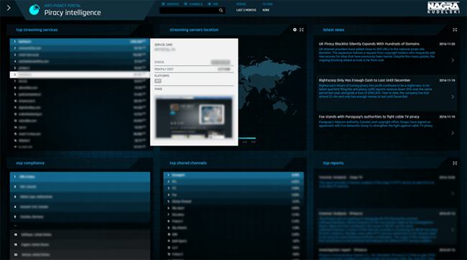The height and width of the screenshot is (260, 467).
Task: Focus the top search input field
Action: pyautogui.click(x=192, y=11)
